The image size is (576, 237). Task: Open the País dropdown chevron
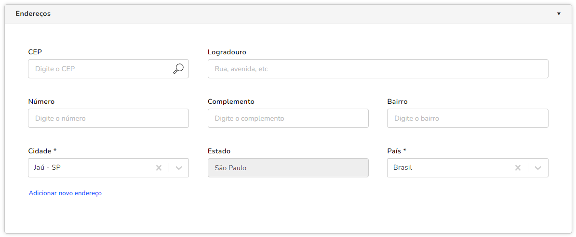[538, 168]
